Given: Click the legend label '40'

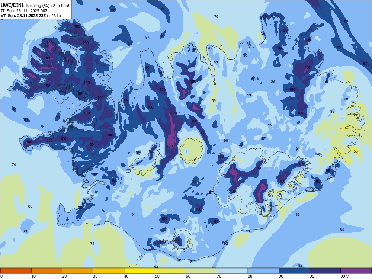Looking at the screenshot, I should coord(126,276).
